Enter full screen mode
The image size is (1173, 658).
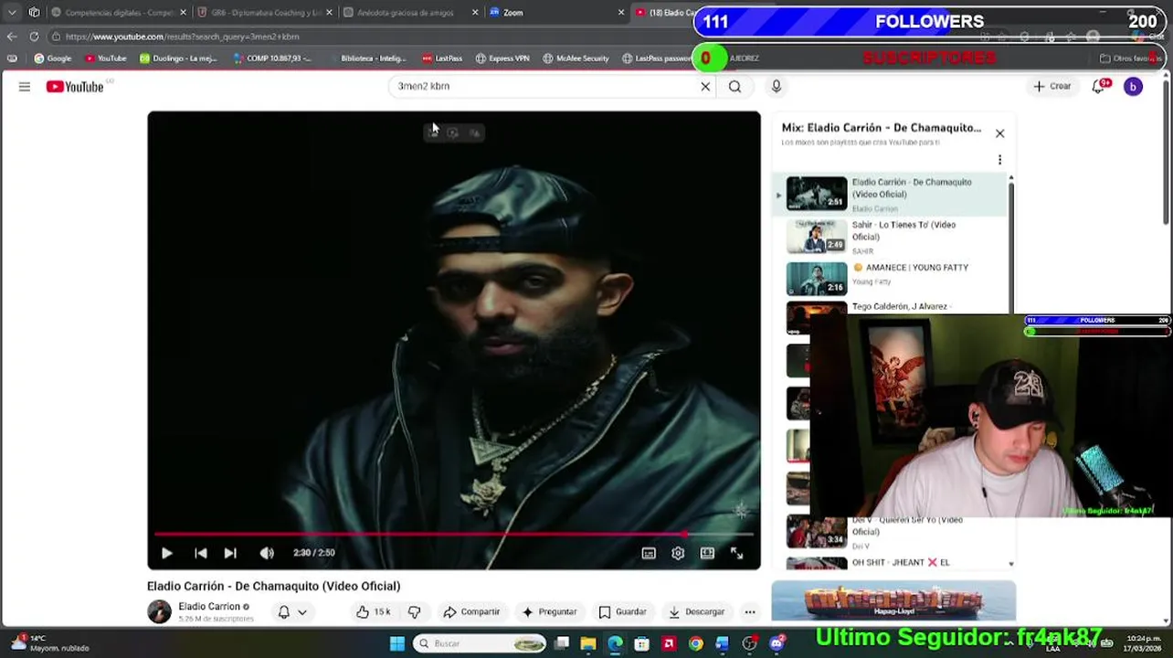click(x=736, y=553)
